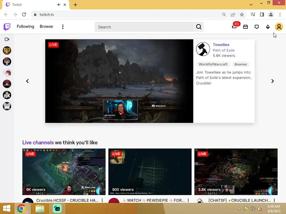Open the Chrome three-dot menu
Image resolution: width=286 pixels, height=214 pixels.
click(280, 14)
